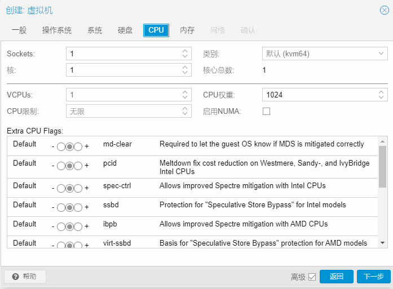Increase Sockets value with up arrow
This screenshot has height=289, width=393.
tap(185, 51)
